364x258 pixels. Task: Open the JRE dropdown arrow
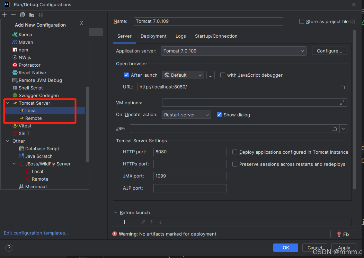[343, 129]
